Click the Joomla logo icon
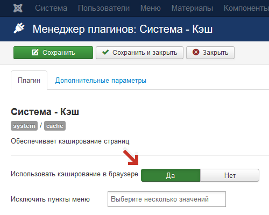 pos(18,8)
